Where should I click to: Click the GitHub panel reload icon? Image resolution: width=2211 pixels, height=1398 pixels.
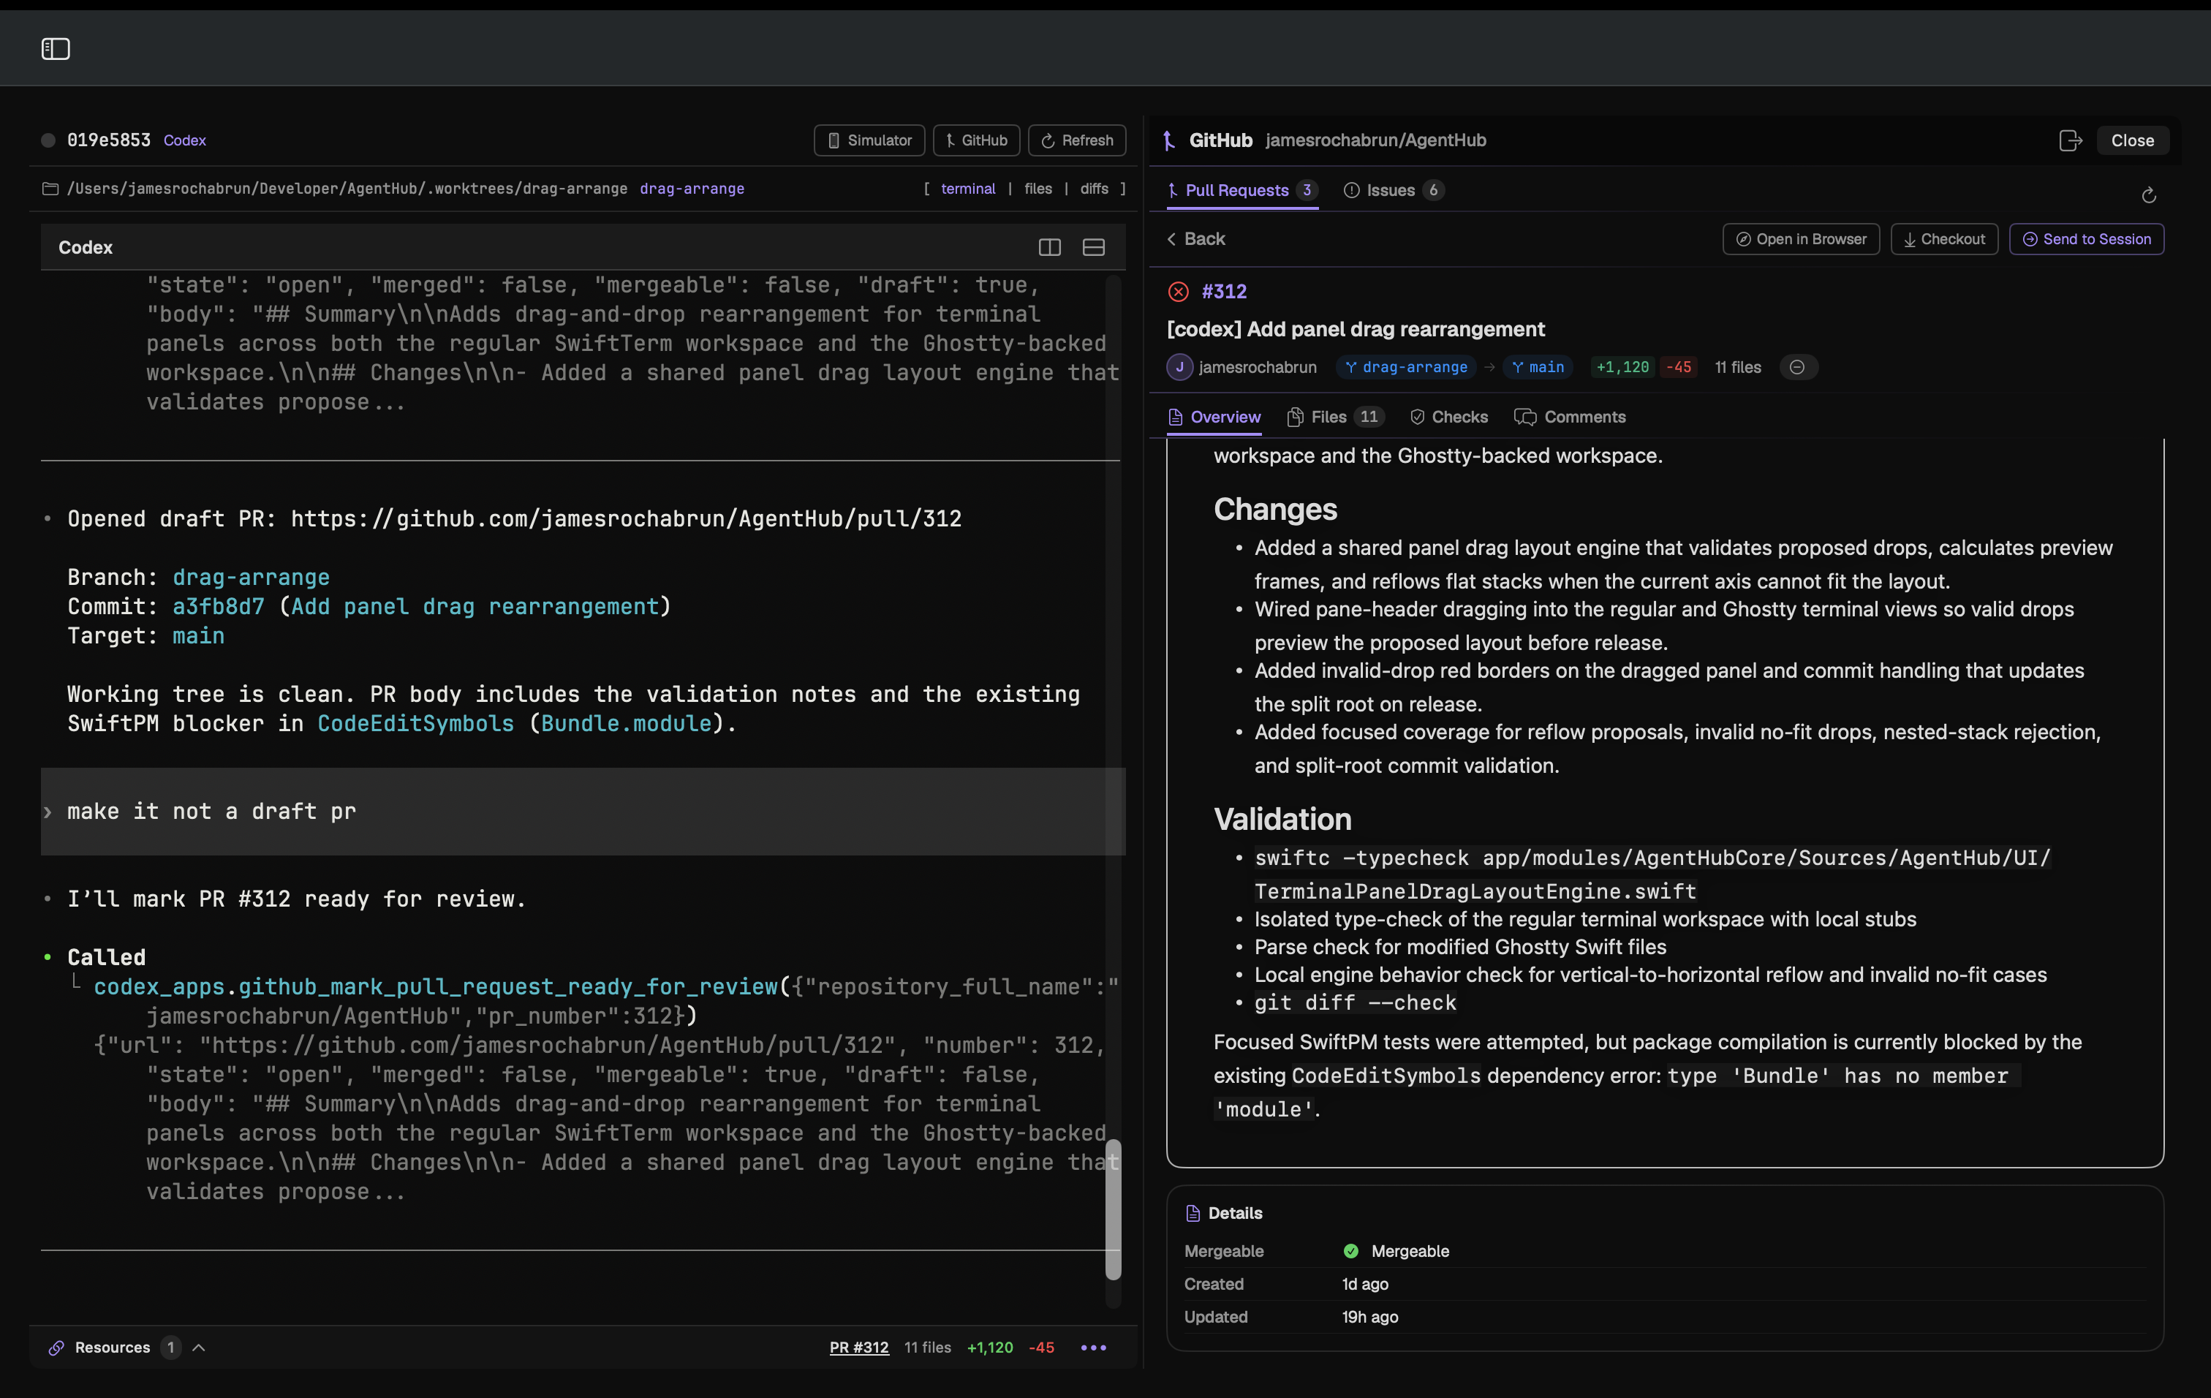click(x=2149, y=194)
